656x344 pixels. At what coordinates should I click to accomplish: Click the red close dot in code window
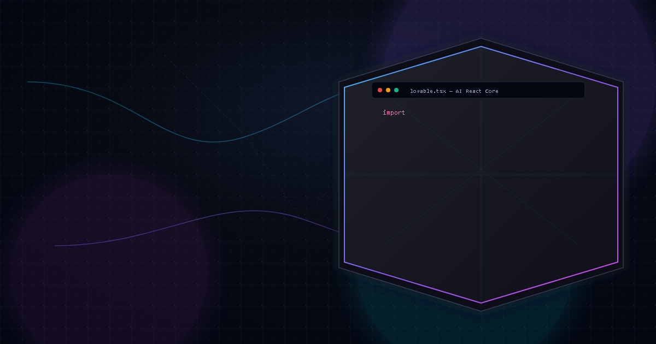pos(380,90)
